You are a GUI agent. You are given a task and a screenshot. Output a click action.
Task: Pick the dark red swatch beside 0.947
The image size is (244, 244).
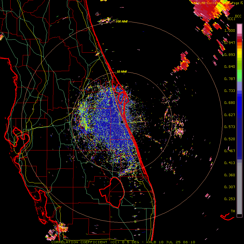coord(239,41)
